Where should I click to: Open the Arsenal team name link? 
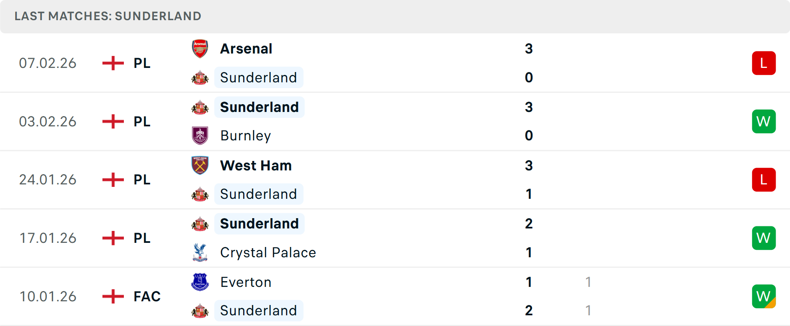tap(246, 48)
